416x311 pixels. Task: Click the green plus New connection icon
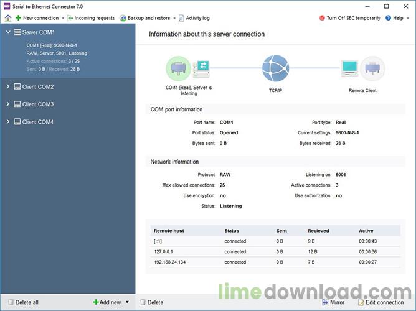(x=18, y=18)
